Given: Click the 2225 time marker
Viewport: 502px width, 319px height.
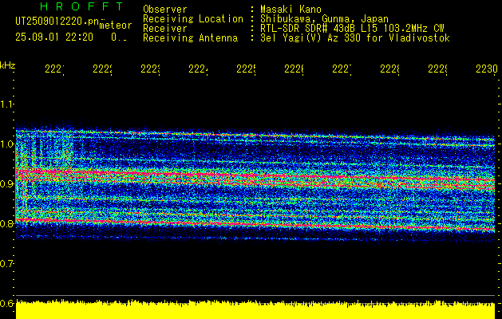Looking at the screenshot, I should point(246,69).
